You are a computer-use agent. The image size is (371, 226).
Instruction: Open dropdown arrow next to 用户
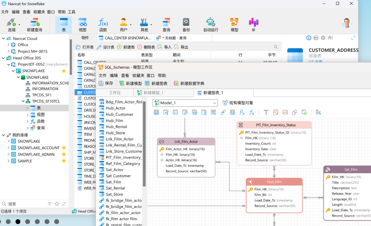pyautogui.click(x=131, y=25)
